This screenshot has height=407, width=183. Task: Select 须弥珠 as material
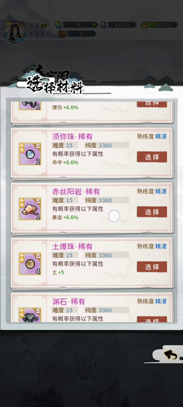coord(152,157)
